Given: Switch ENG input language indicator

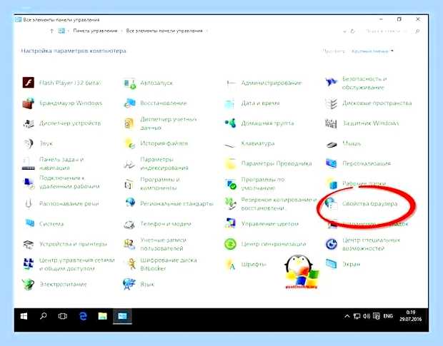Looking at the screenshot, I should pyautogui.click(x=388, y=316).
